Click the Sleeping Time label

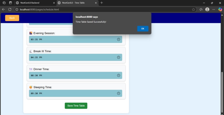pos(43,87)
